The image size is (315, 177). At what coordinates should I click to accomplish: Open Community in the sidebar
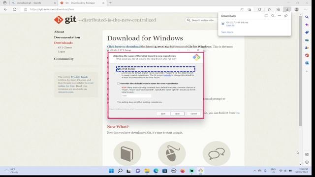pyautogui.click(x=63, y=59)
